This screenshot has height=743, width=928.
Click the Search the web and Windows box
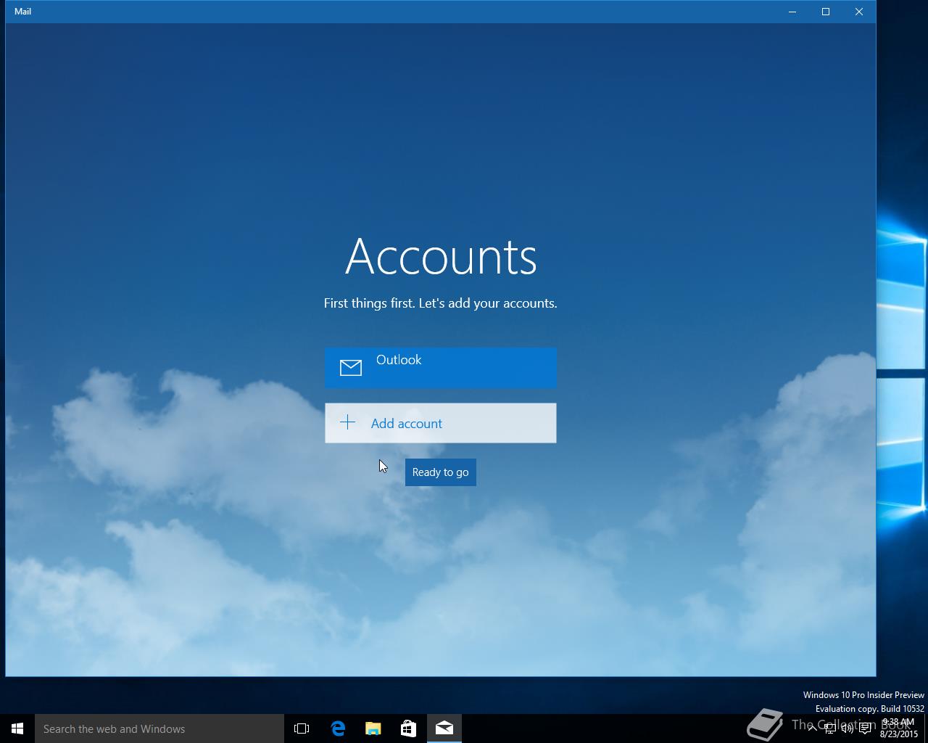(x=159, y=728)
